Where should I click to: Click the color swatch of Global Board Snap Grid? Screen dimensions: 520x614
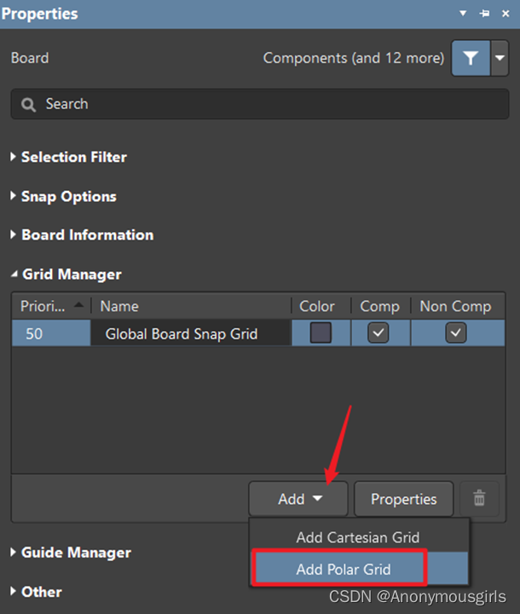click(x=321, y=333)
